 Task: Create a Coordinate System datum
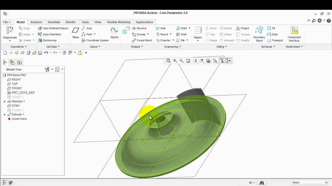pos(95,40)
